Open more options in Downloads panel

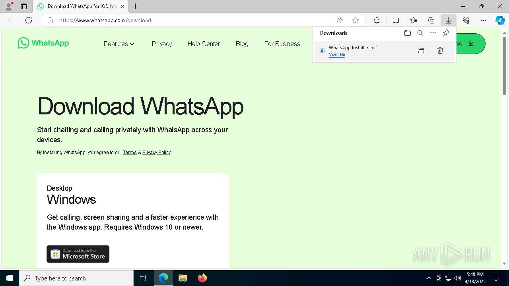[433, 33]
